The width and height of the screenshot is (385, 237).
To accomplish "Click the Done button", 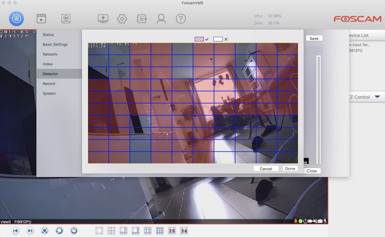I will coord(290,168).
